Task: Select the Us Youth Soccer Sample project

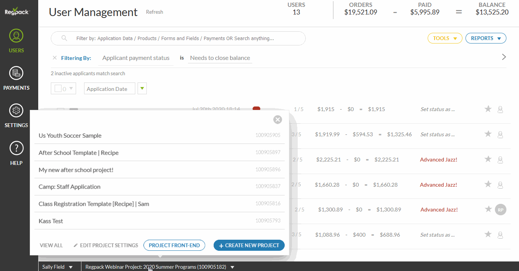Action: [x=70, y=135]
